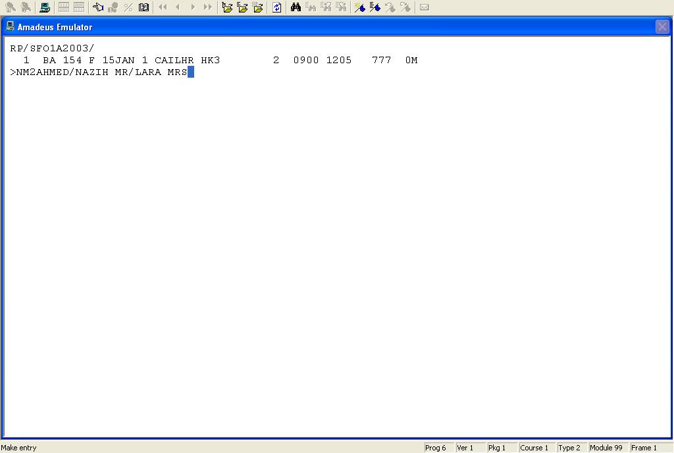The height and width of the screenshot is (453, 674).
Task: Open the open-book icon in toolbar
Action: [x=144, y=7]
